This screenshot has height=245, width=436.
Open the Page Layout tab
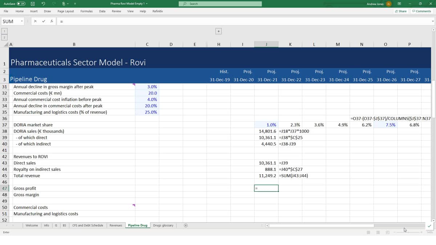(65, 11)
